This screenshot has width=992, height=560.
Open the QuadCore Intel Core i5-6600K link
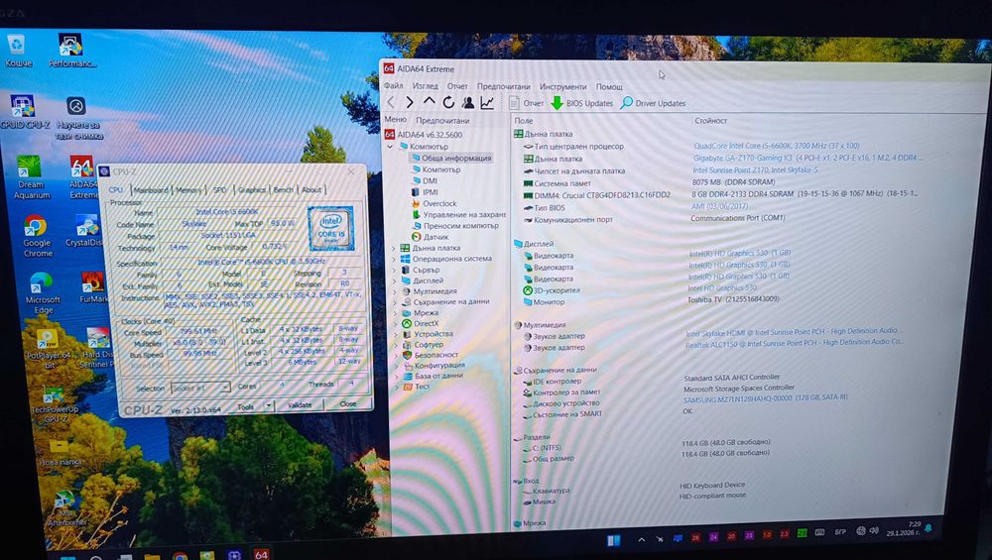pyautogui.click(x=777, y=146)
